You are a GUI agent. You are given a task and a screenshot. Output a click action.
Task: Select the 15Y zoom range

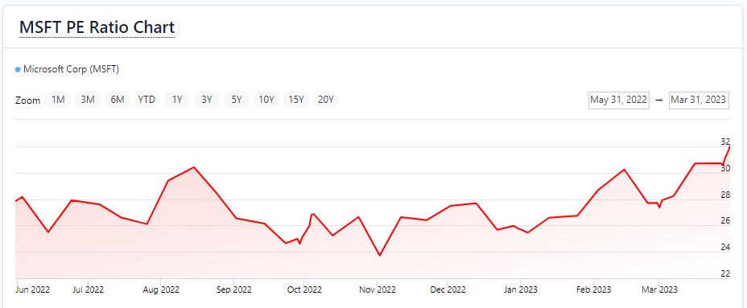click(x=296, y=100)
